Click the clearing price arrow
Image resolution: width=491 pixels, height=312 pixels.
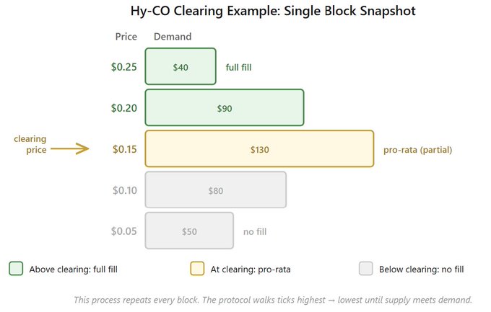[x=71, y=149]
